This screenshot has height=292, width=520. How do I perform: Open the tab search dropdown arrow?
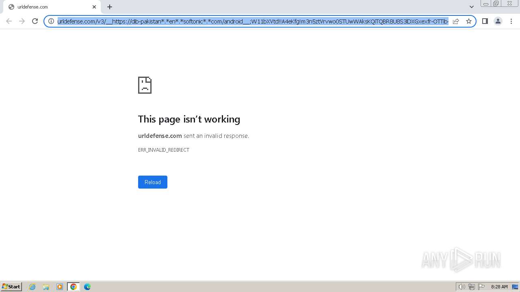coord(472,7)
